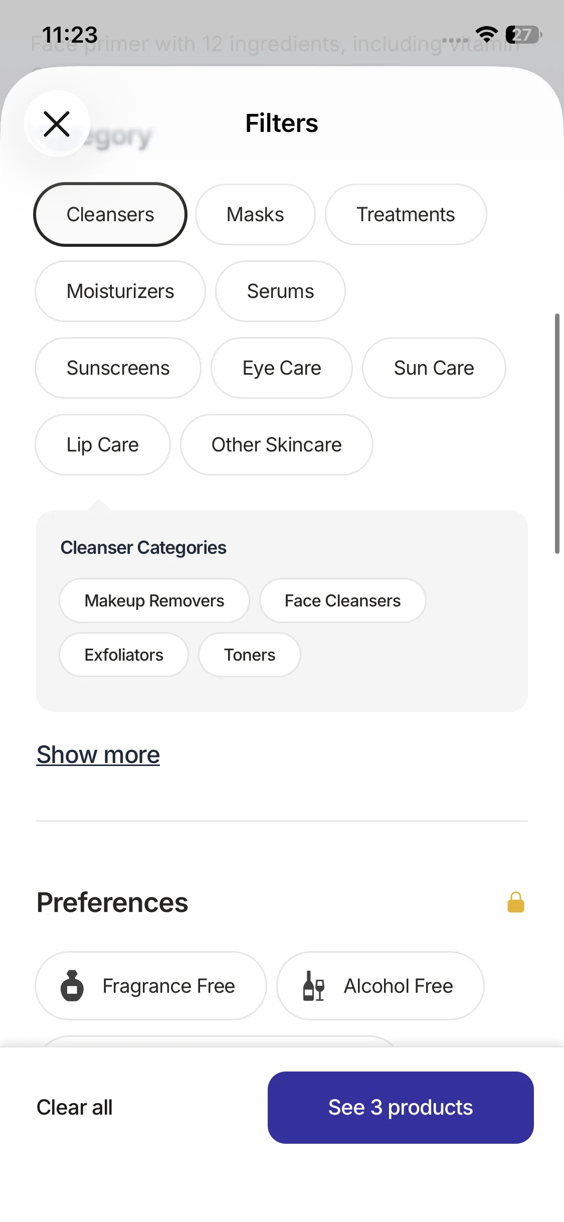Tap the gold Preferences lock icon
Screen dimensions: 564x1222
(515, 902)
